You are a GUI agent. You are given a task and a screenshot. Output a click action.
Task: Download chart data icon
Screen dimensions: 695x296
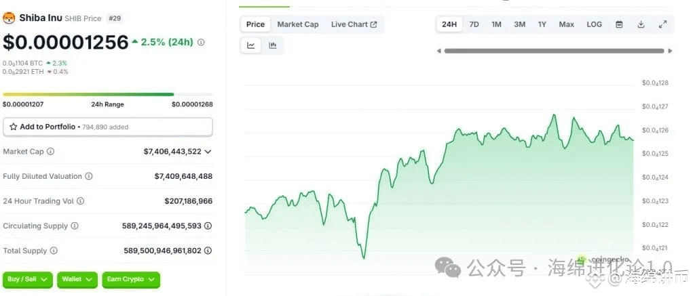641,24
